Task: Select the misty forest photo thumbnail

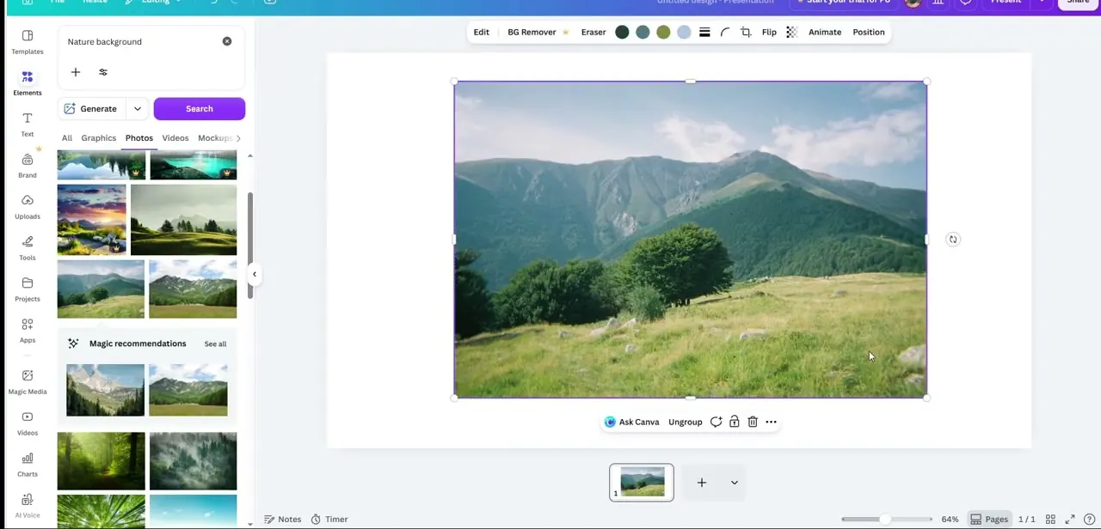Action: [193, 461]
